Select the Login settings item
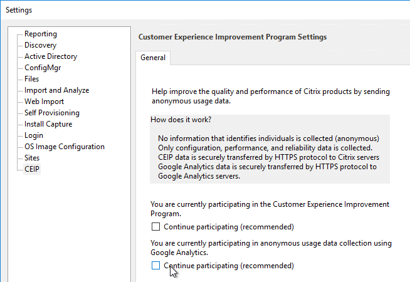410x282 pixels. coord(34,135)
